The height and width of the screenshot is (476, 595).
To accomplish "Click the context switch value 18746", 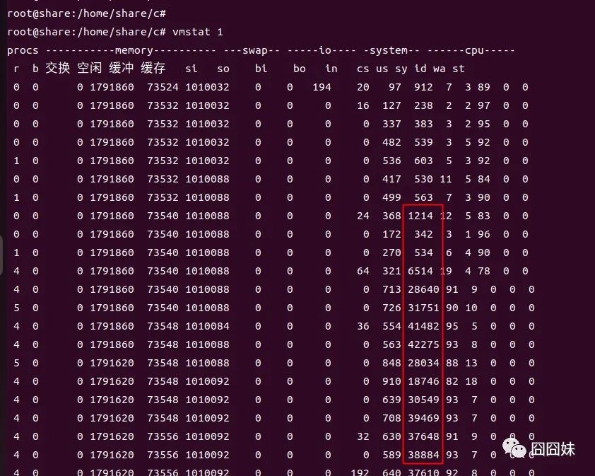I will 423,381.
